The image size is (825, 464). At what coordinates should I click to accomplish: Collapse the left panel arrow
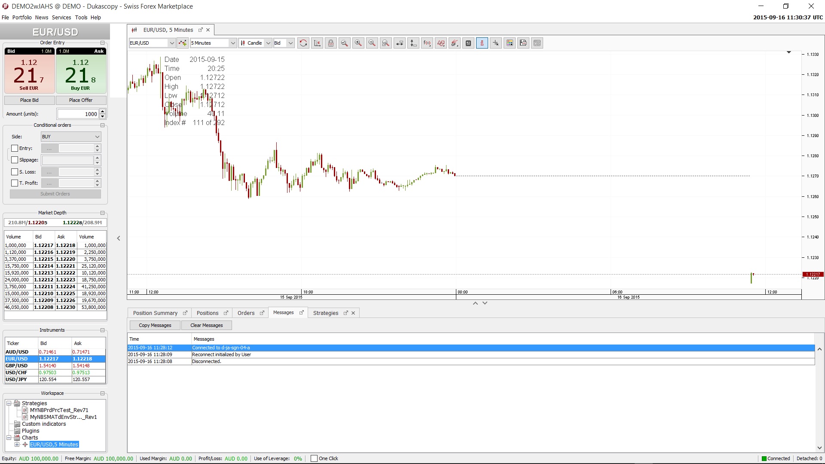[119, 238]
